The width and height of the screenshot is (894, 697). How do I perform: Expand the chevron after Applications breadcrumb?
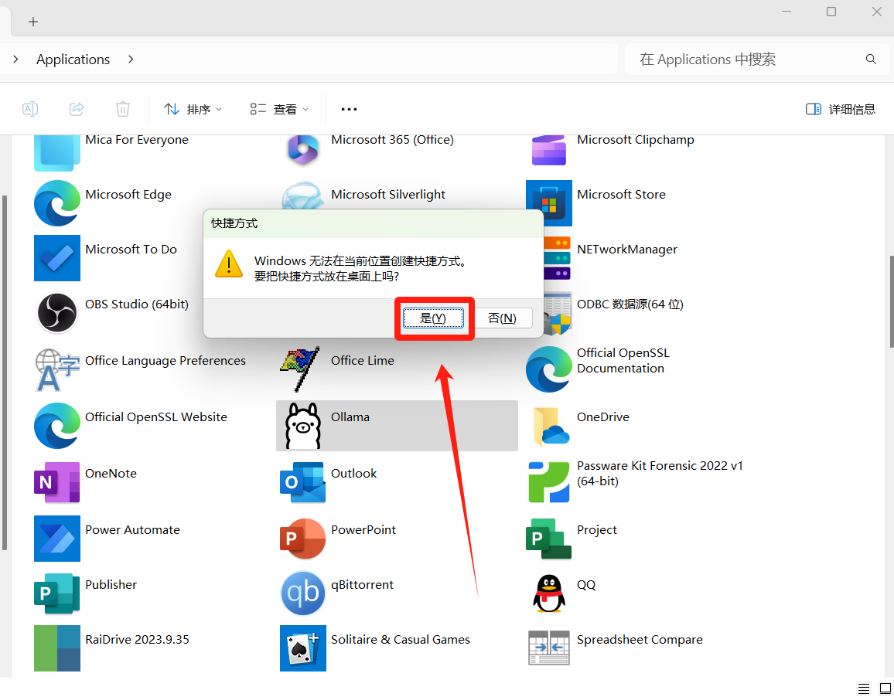(x=131, y=59)
